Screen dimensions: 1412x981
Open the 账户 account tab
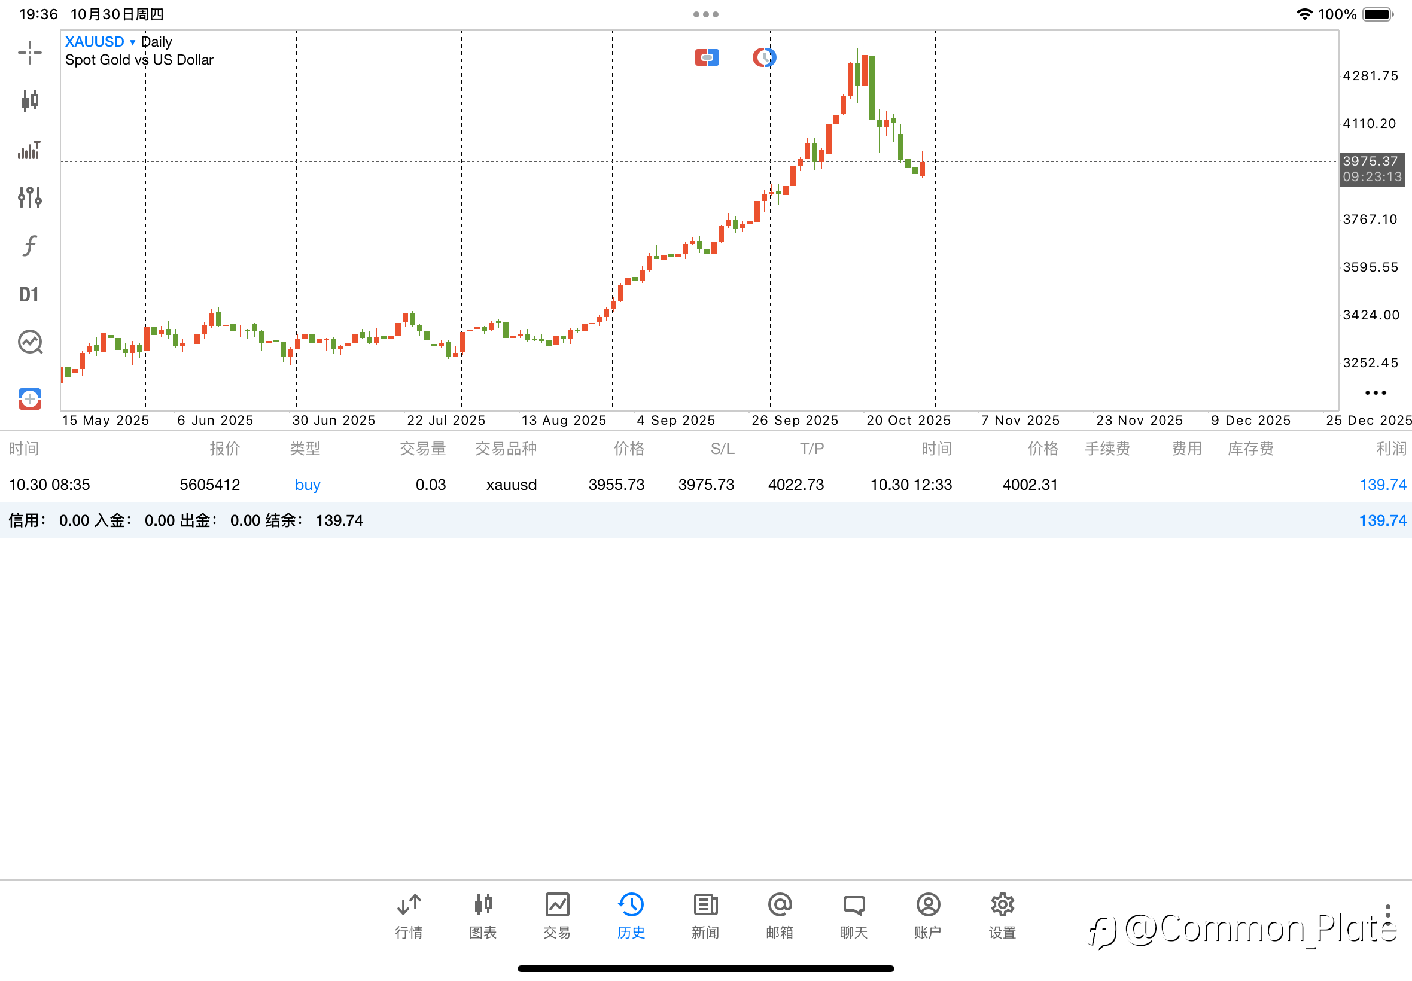tap(927, 916)
